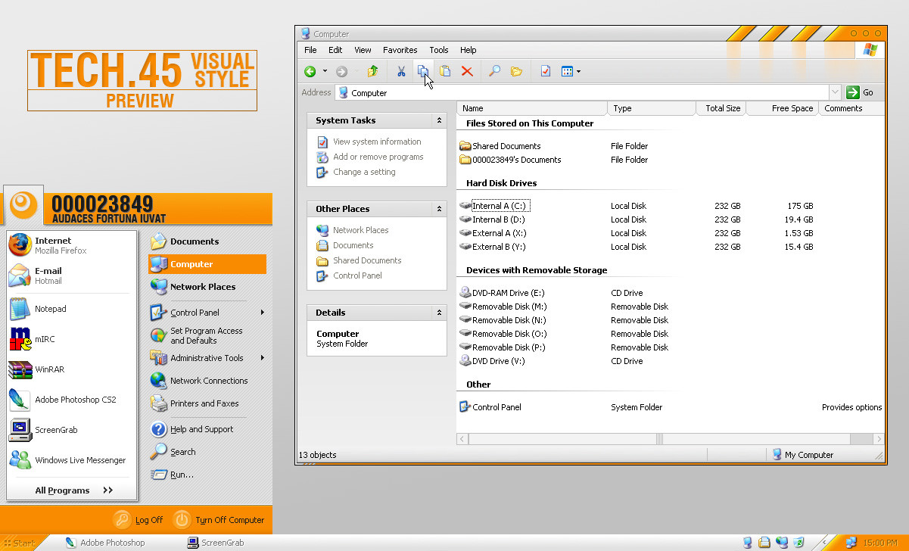
Task: Launch Windows Live Messenger
Action: tap(72, 460)
